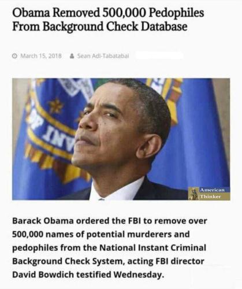Viewport: 242px width, 289px height.
Task: Click the American Thinker watermark text
Action: pyautogui.click(x=212, y=193)
